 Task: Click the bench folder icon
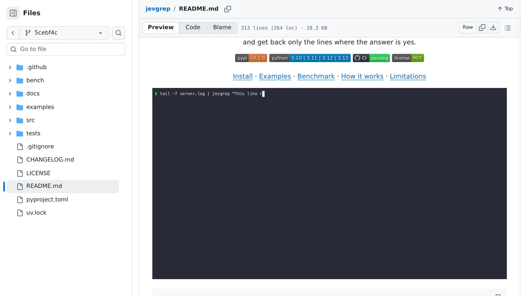[20, 81]
